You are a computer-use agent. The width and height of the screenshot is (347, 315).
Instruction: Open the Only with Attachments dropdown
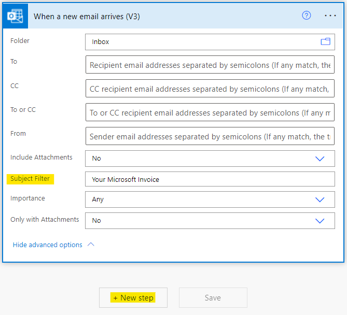point(320,221)
